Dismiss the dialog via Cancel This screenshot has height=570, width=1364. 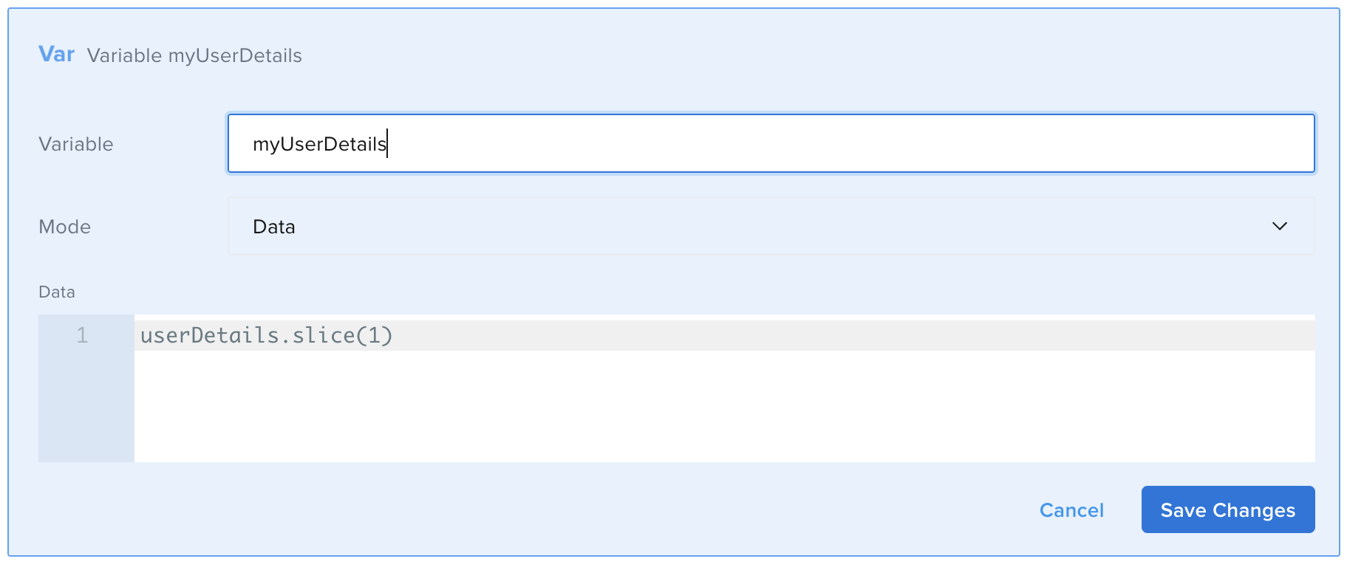1071,509
